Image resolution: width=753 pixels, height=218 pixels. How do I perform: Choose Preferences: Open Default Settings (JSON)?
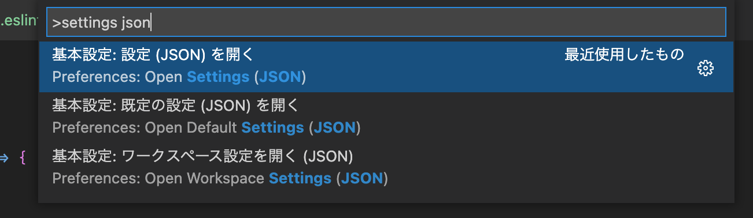click(206, 127)
